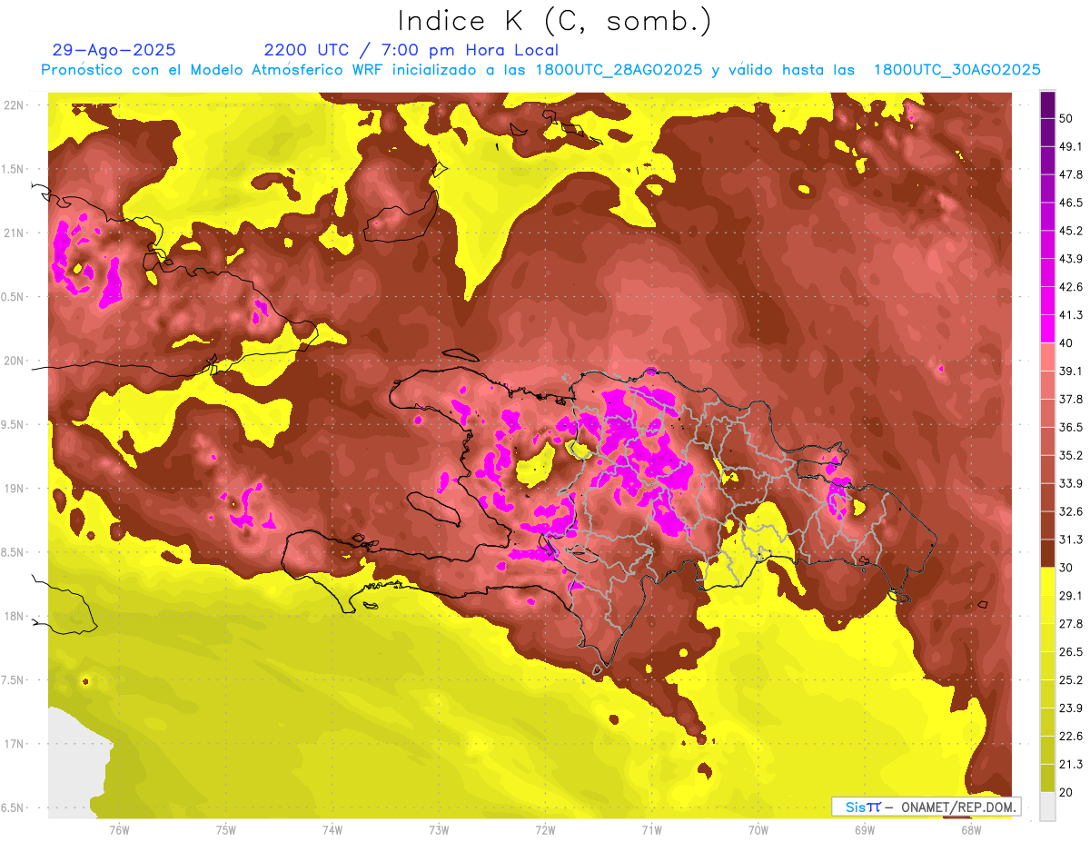1090x842 pixels.
Task: Click the longitude label "71W"
Action: 651,830
